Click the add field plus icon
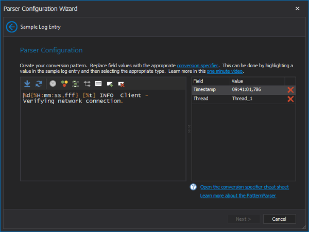Screen dimensions: 309x232 (x=110, y=84)
